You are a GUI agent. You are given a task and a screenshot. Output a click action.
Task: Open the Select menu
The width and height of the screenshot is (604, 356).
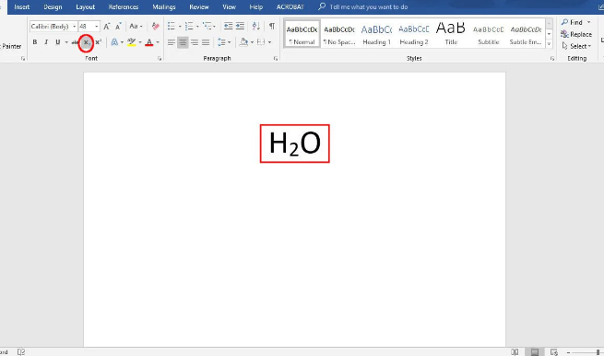tap(576, 46)
